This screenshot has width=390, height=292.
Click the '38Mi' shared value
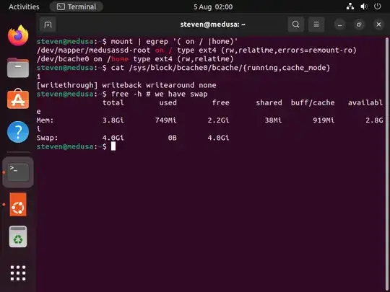[273, 120]
